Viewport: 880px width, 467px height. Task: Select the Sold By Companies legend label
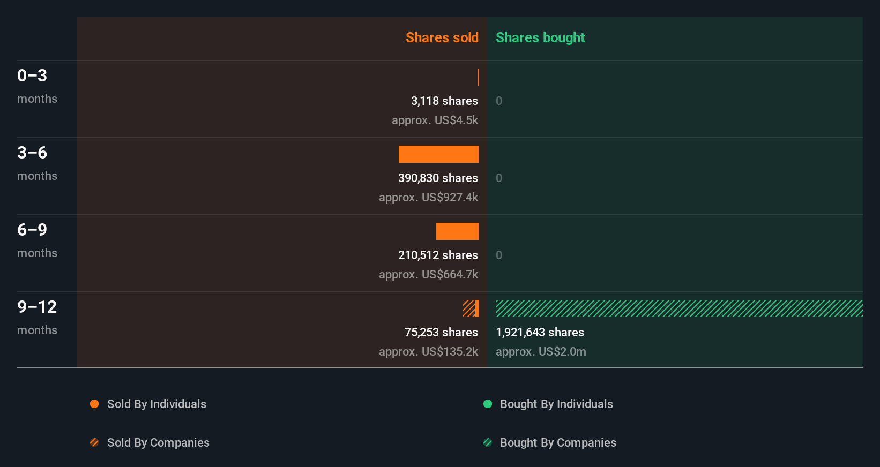(x=158, y=442)
